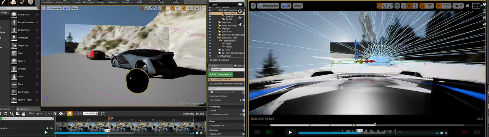Toggle grid snap icon in right viewport
This screenshot has height=137, width=489.
tap(409, 6)
